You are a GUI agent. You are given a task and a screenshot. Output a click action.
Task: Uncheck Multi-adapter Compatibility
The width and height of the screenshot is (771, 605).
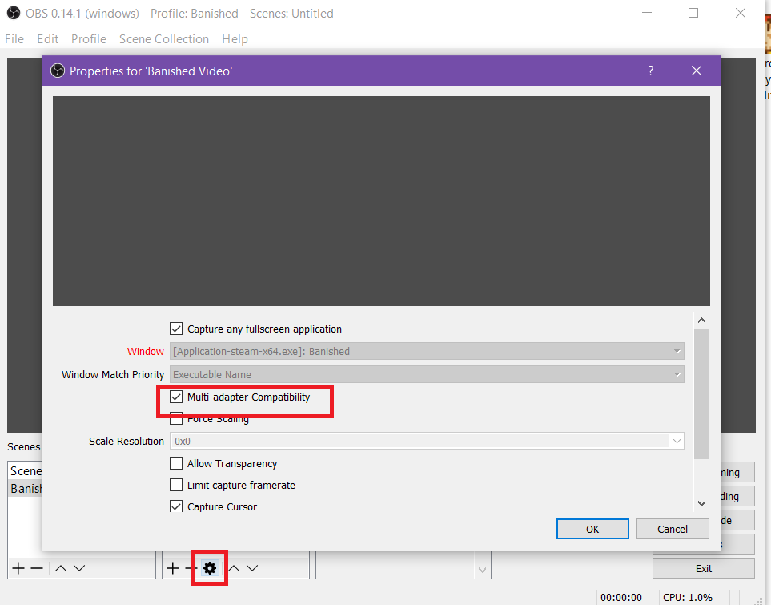(x=176, y=397)
